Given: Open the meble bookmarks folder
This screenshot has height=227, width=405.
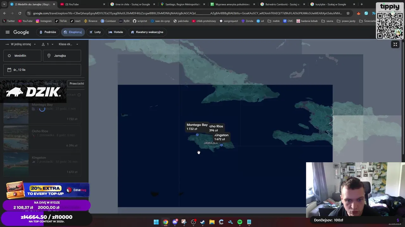Looking at the screenshot, I should 274,21.
